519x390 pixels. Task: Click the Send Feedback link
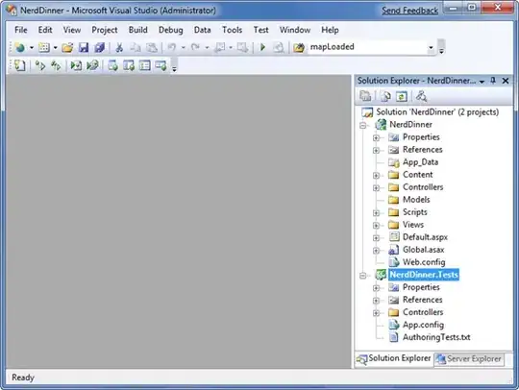[x=409, y=11]
